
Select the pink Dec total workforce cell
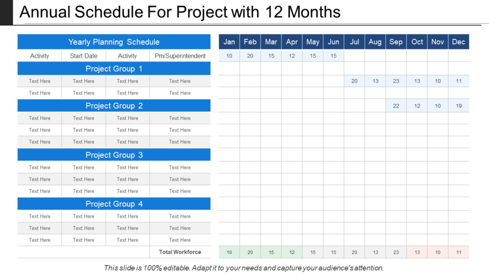459,252
